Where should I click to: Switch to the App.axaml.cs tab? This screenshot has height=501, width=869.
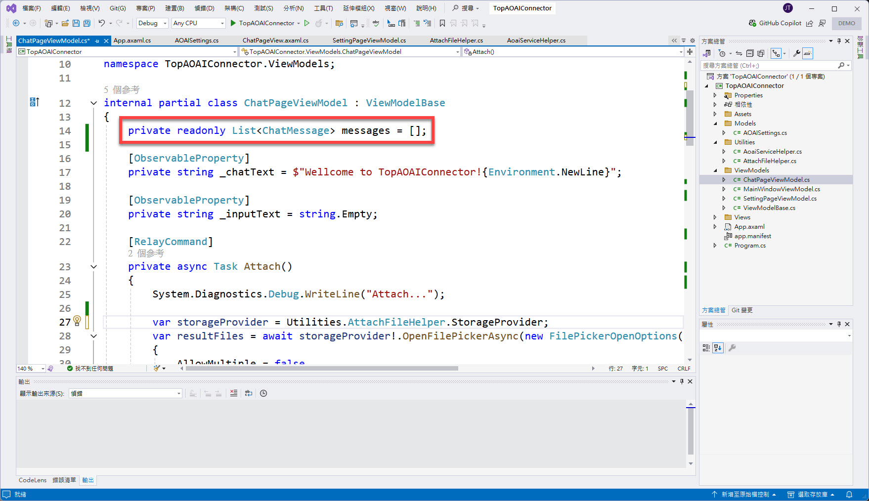click(x=132, y=41)
